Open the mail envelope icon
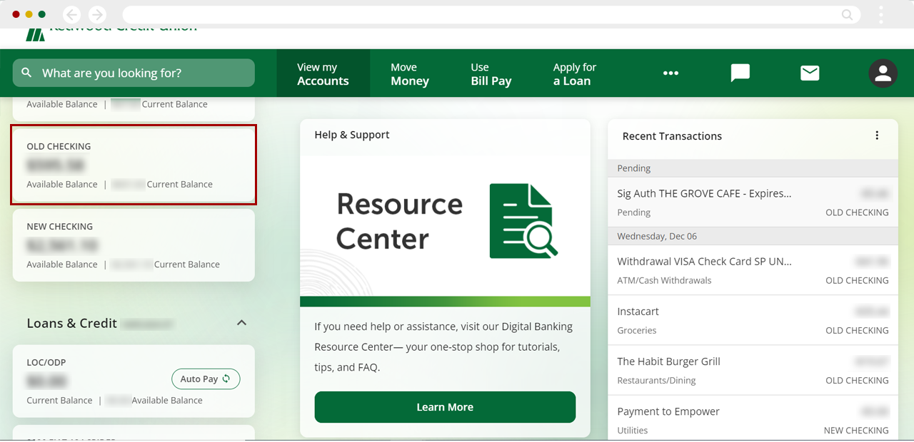The height and width of the screenshot is (442, 914). (x=810, y=73)
